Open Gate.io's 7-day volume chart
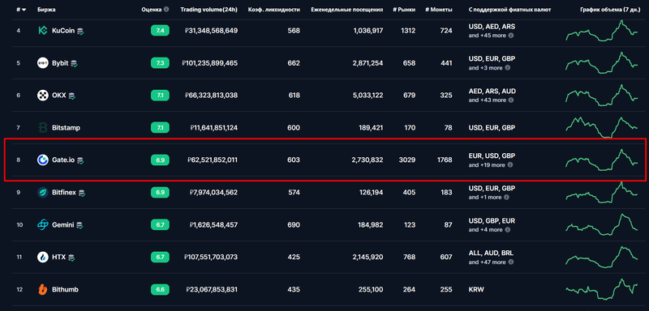 point(602,160)
